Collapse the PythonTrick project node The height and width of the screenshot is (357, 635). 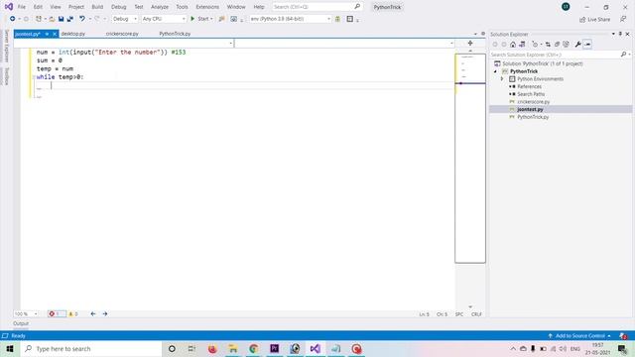tap(495, 71)
